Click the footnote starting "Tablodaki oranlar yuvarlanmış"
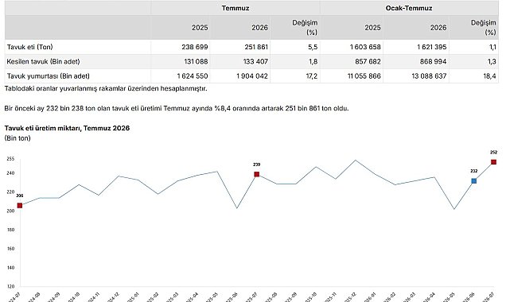 coord(106,88)
